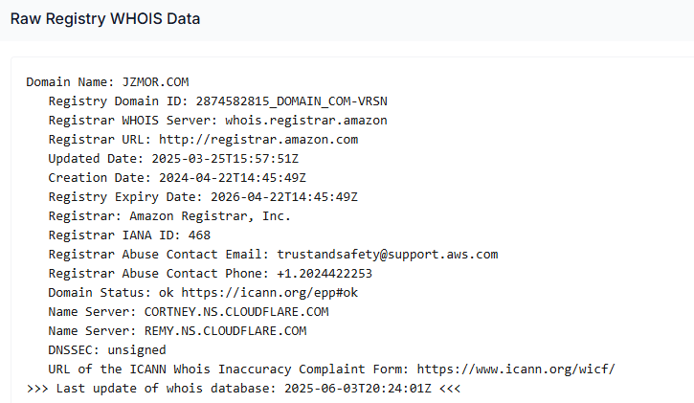Click the Domain Name JZMOR.COM line
Image resolution: width=694 pixels, height=403 pixels.
107,82
